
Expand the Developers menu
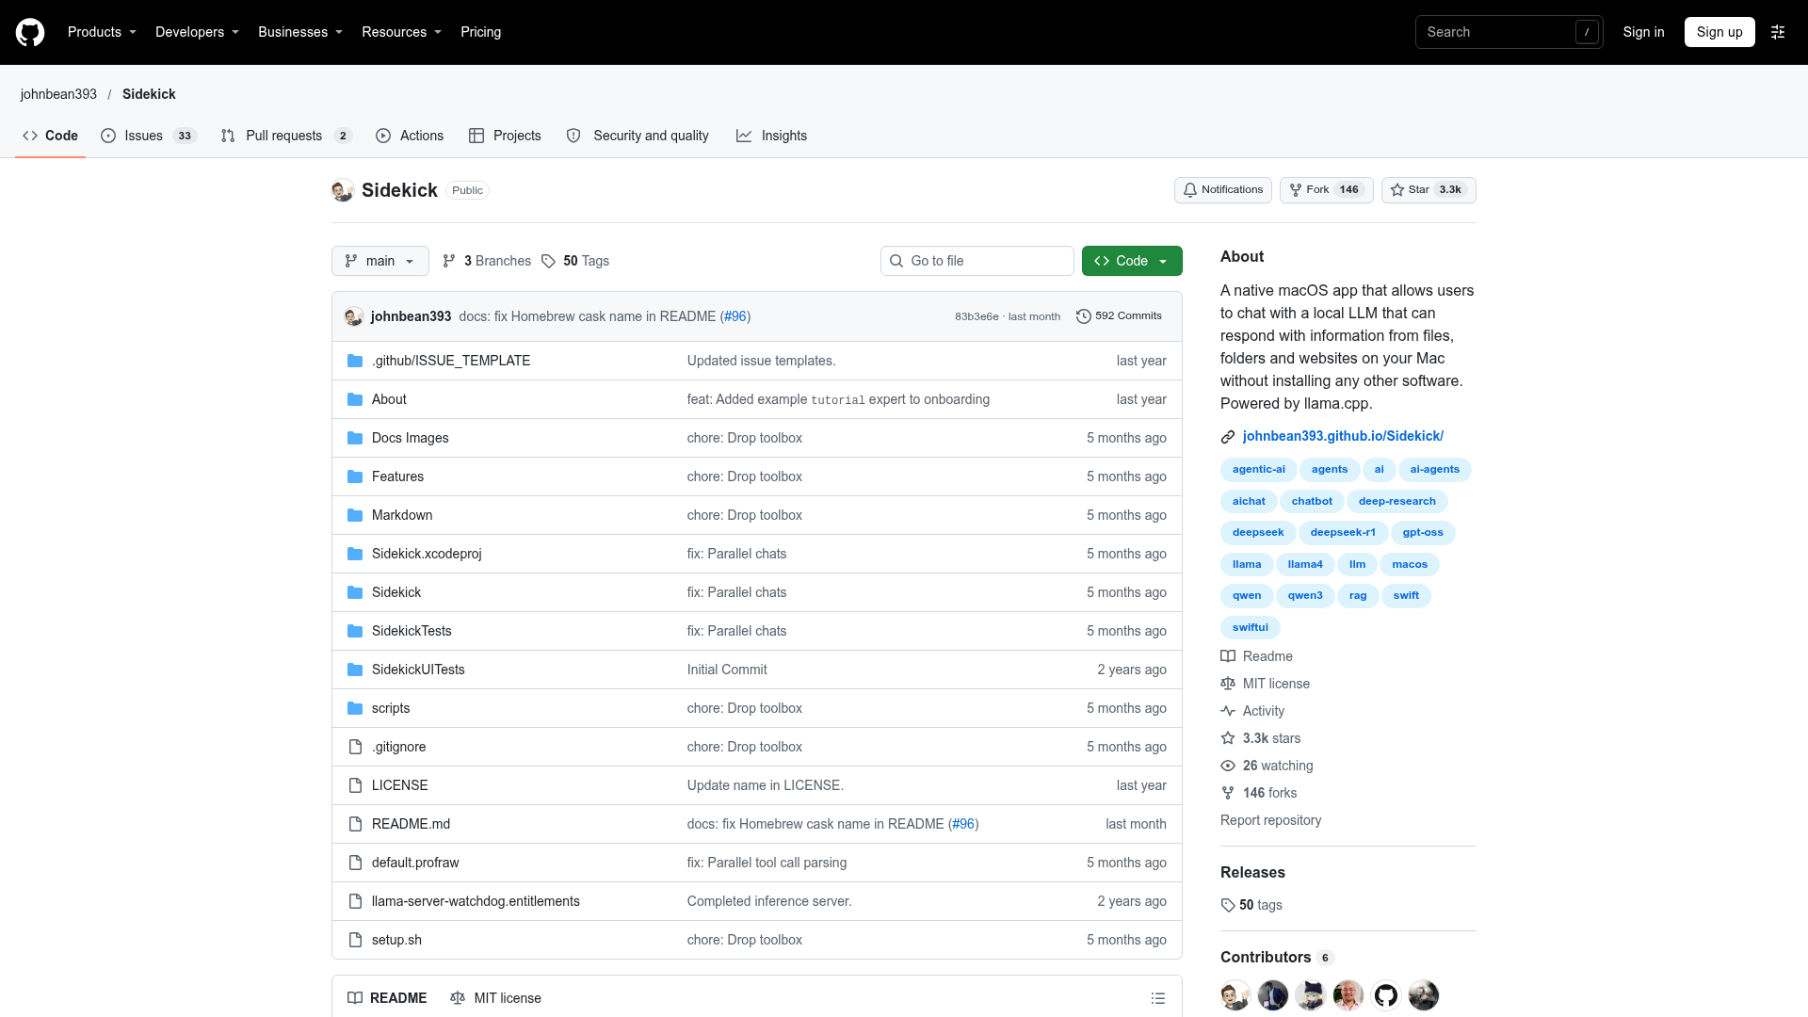pos(197,32)
